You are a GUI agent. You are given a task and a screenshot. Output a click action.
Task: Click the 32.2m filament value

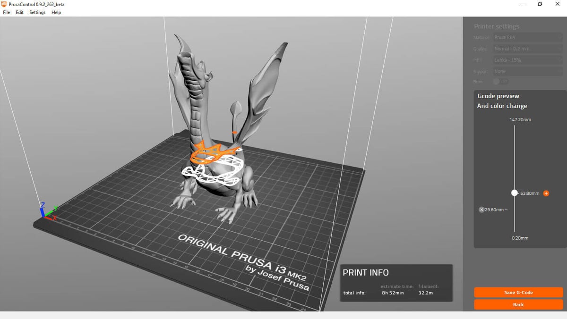[x=426, y=293]
